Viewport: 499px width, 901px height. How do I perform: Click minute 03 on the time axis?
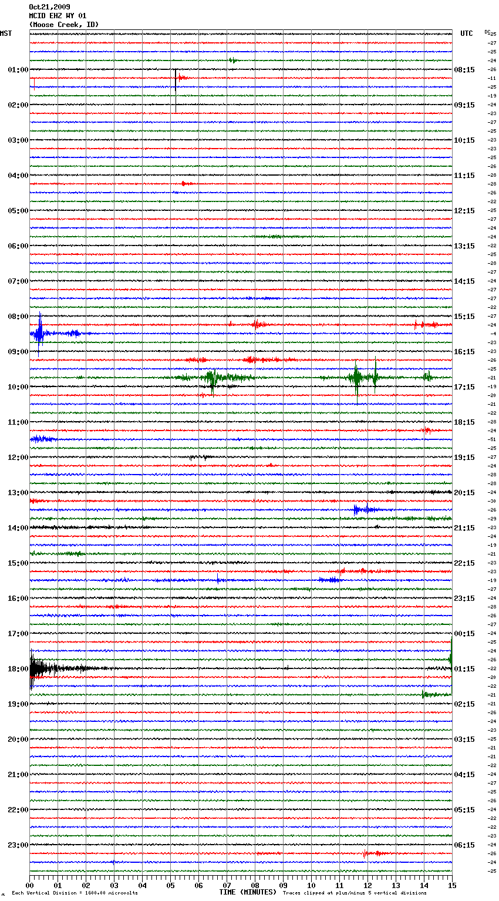[x=114, y=885]
